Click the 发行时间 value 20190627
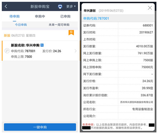Viewport: 158px width, 134px height. [x=146, y=33]
